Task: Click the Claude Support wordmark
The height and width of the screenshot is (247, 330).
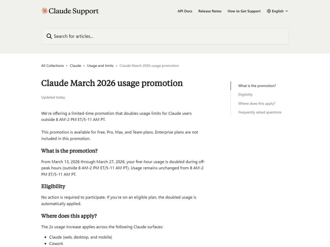Action: pos(73,11)
